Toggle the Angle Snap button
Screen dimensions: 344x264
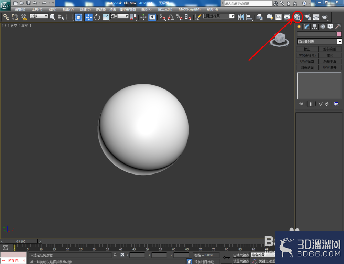pos(171,17)
